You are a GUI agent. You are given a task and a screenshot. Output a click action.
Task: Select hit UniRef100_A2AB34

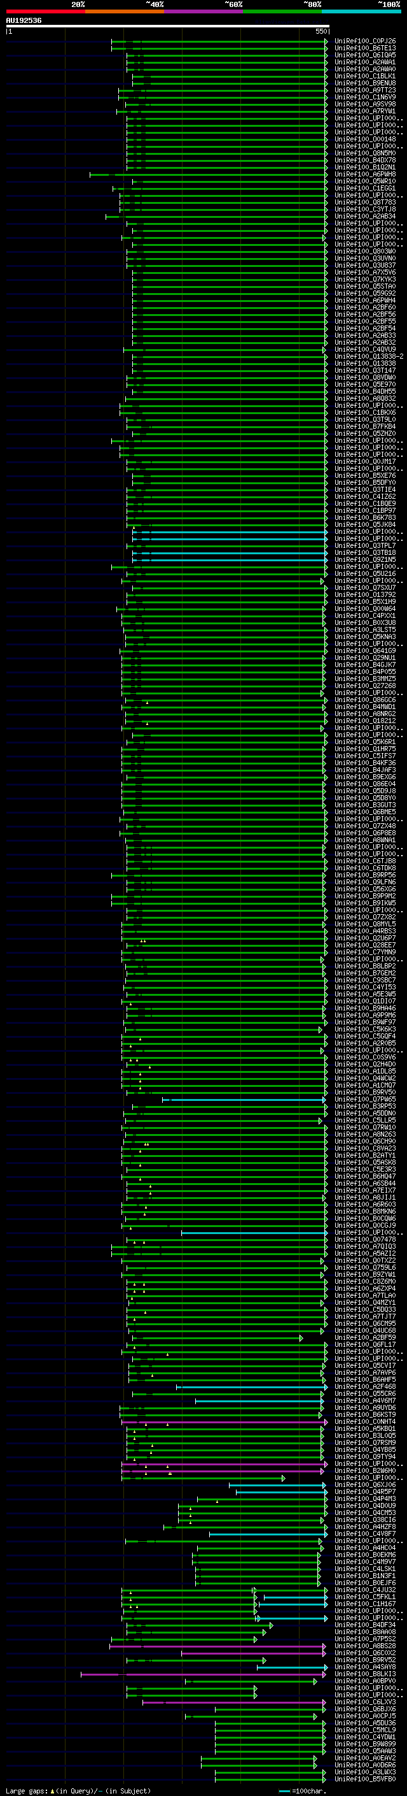tap(364, 216)
